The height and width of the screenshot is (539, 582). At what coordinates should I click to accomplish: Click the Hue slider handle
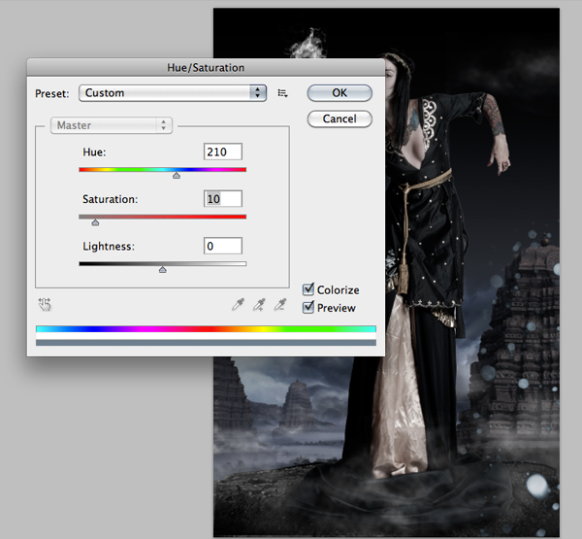[177, 176]
